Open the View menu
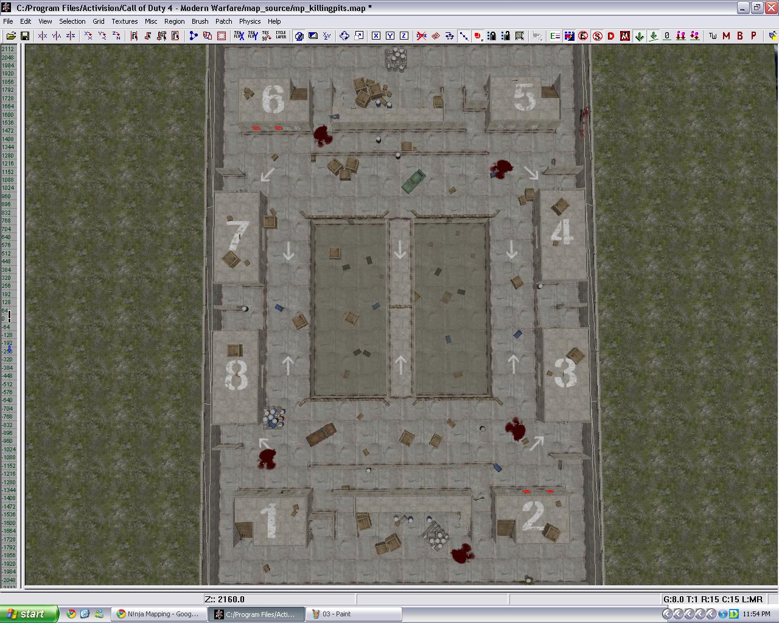 45,21
